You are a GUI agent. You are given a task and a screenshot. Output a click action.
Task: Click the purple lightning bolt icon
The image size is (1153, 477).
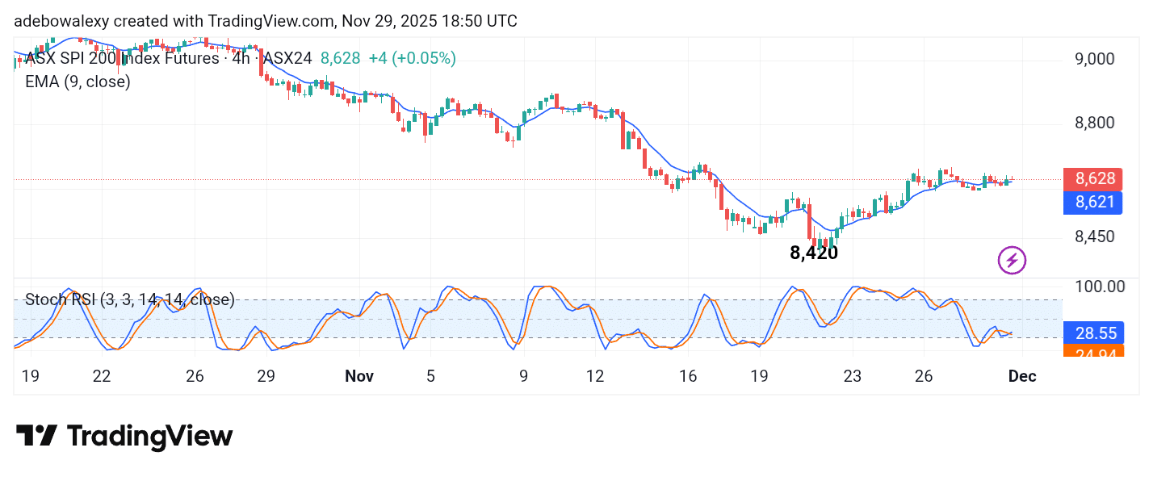coord(1012,260)
